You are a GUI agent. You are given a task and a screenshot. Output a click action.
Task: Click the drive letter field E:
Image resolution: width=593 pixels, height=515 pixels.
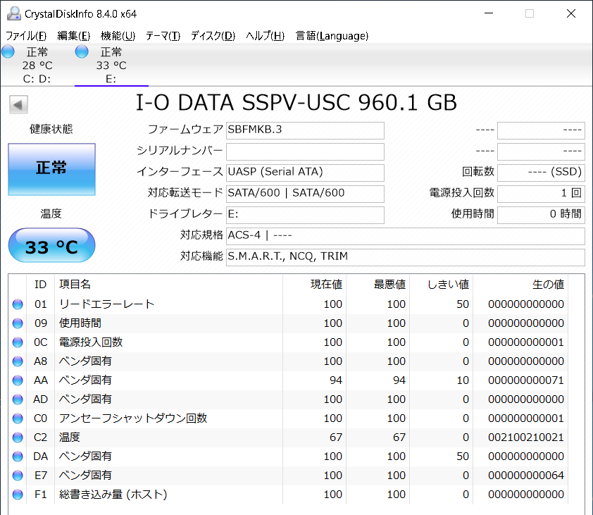(305, 215)
